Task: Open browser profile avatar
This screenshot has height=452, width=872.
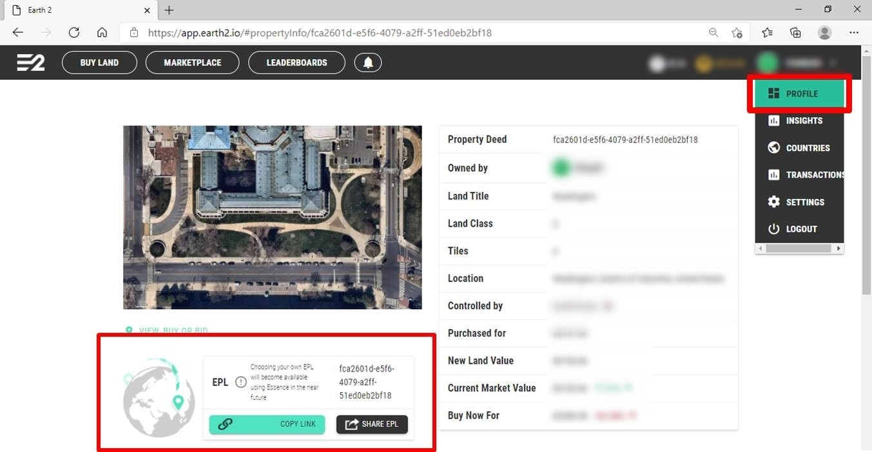Action: [x=825, y=32]
